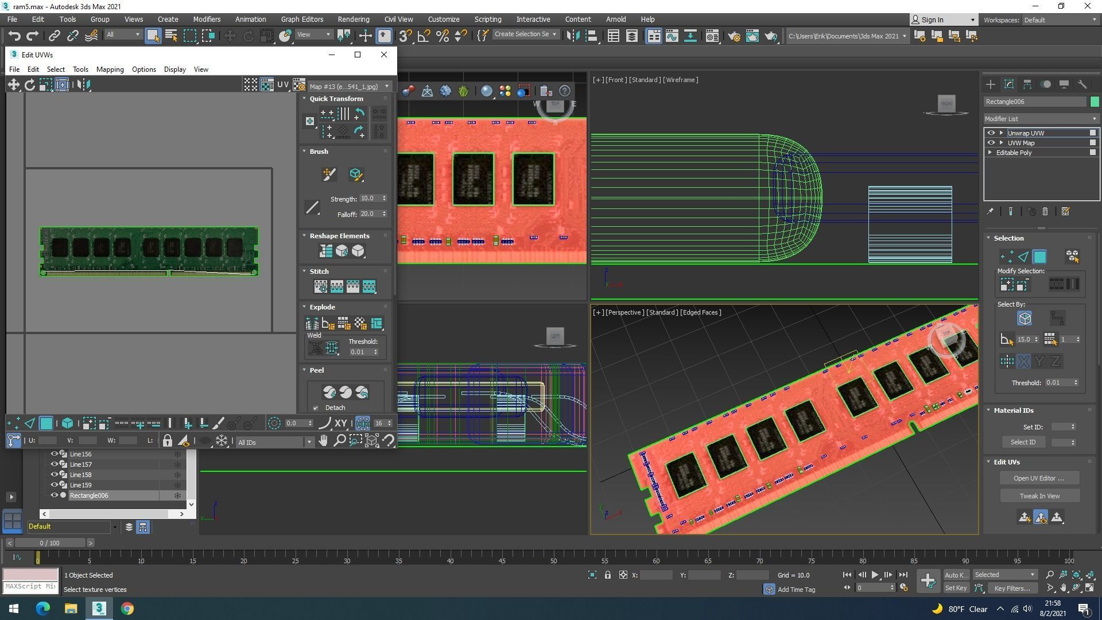
Task: Click the Play Animation button
Action: click(875, 575)
